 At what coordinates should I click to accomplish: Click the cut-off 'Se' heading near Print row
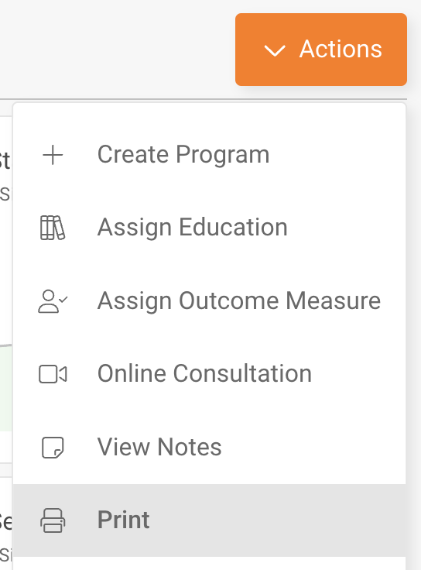pos(5,521)
